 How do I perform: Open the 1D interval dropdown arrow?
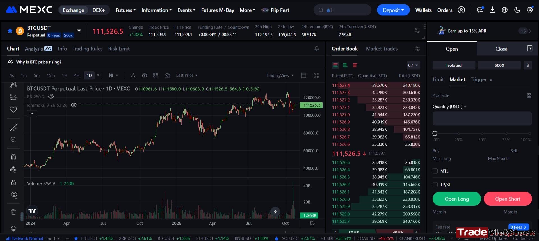(x=98, y=75)
